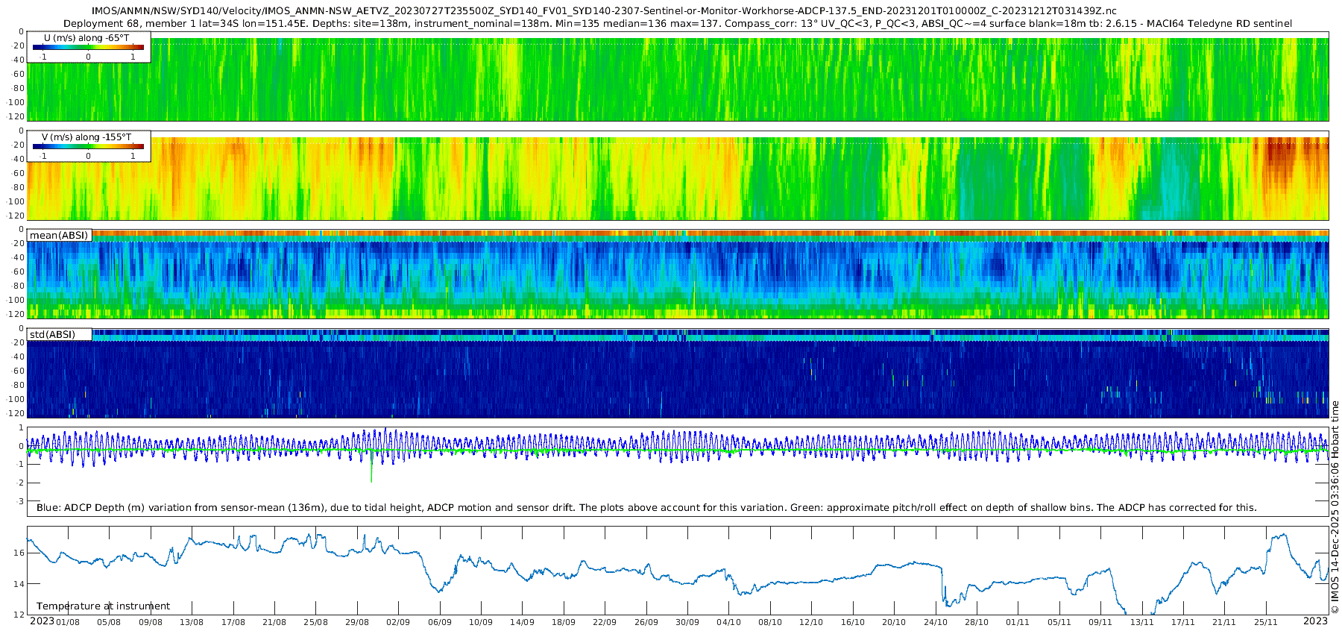Select the std(ABSI) panel label

[x=52, y=334]
